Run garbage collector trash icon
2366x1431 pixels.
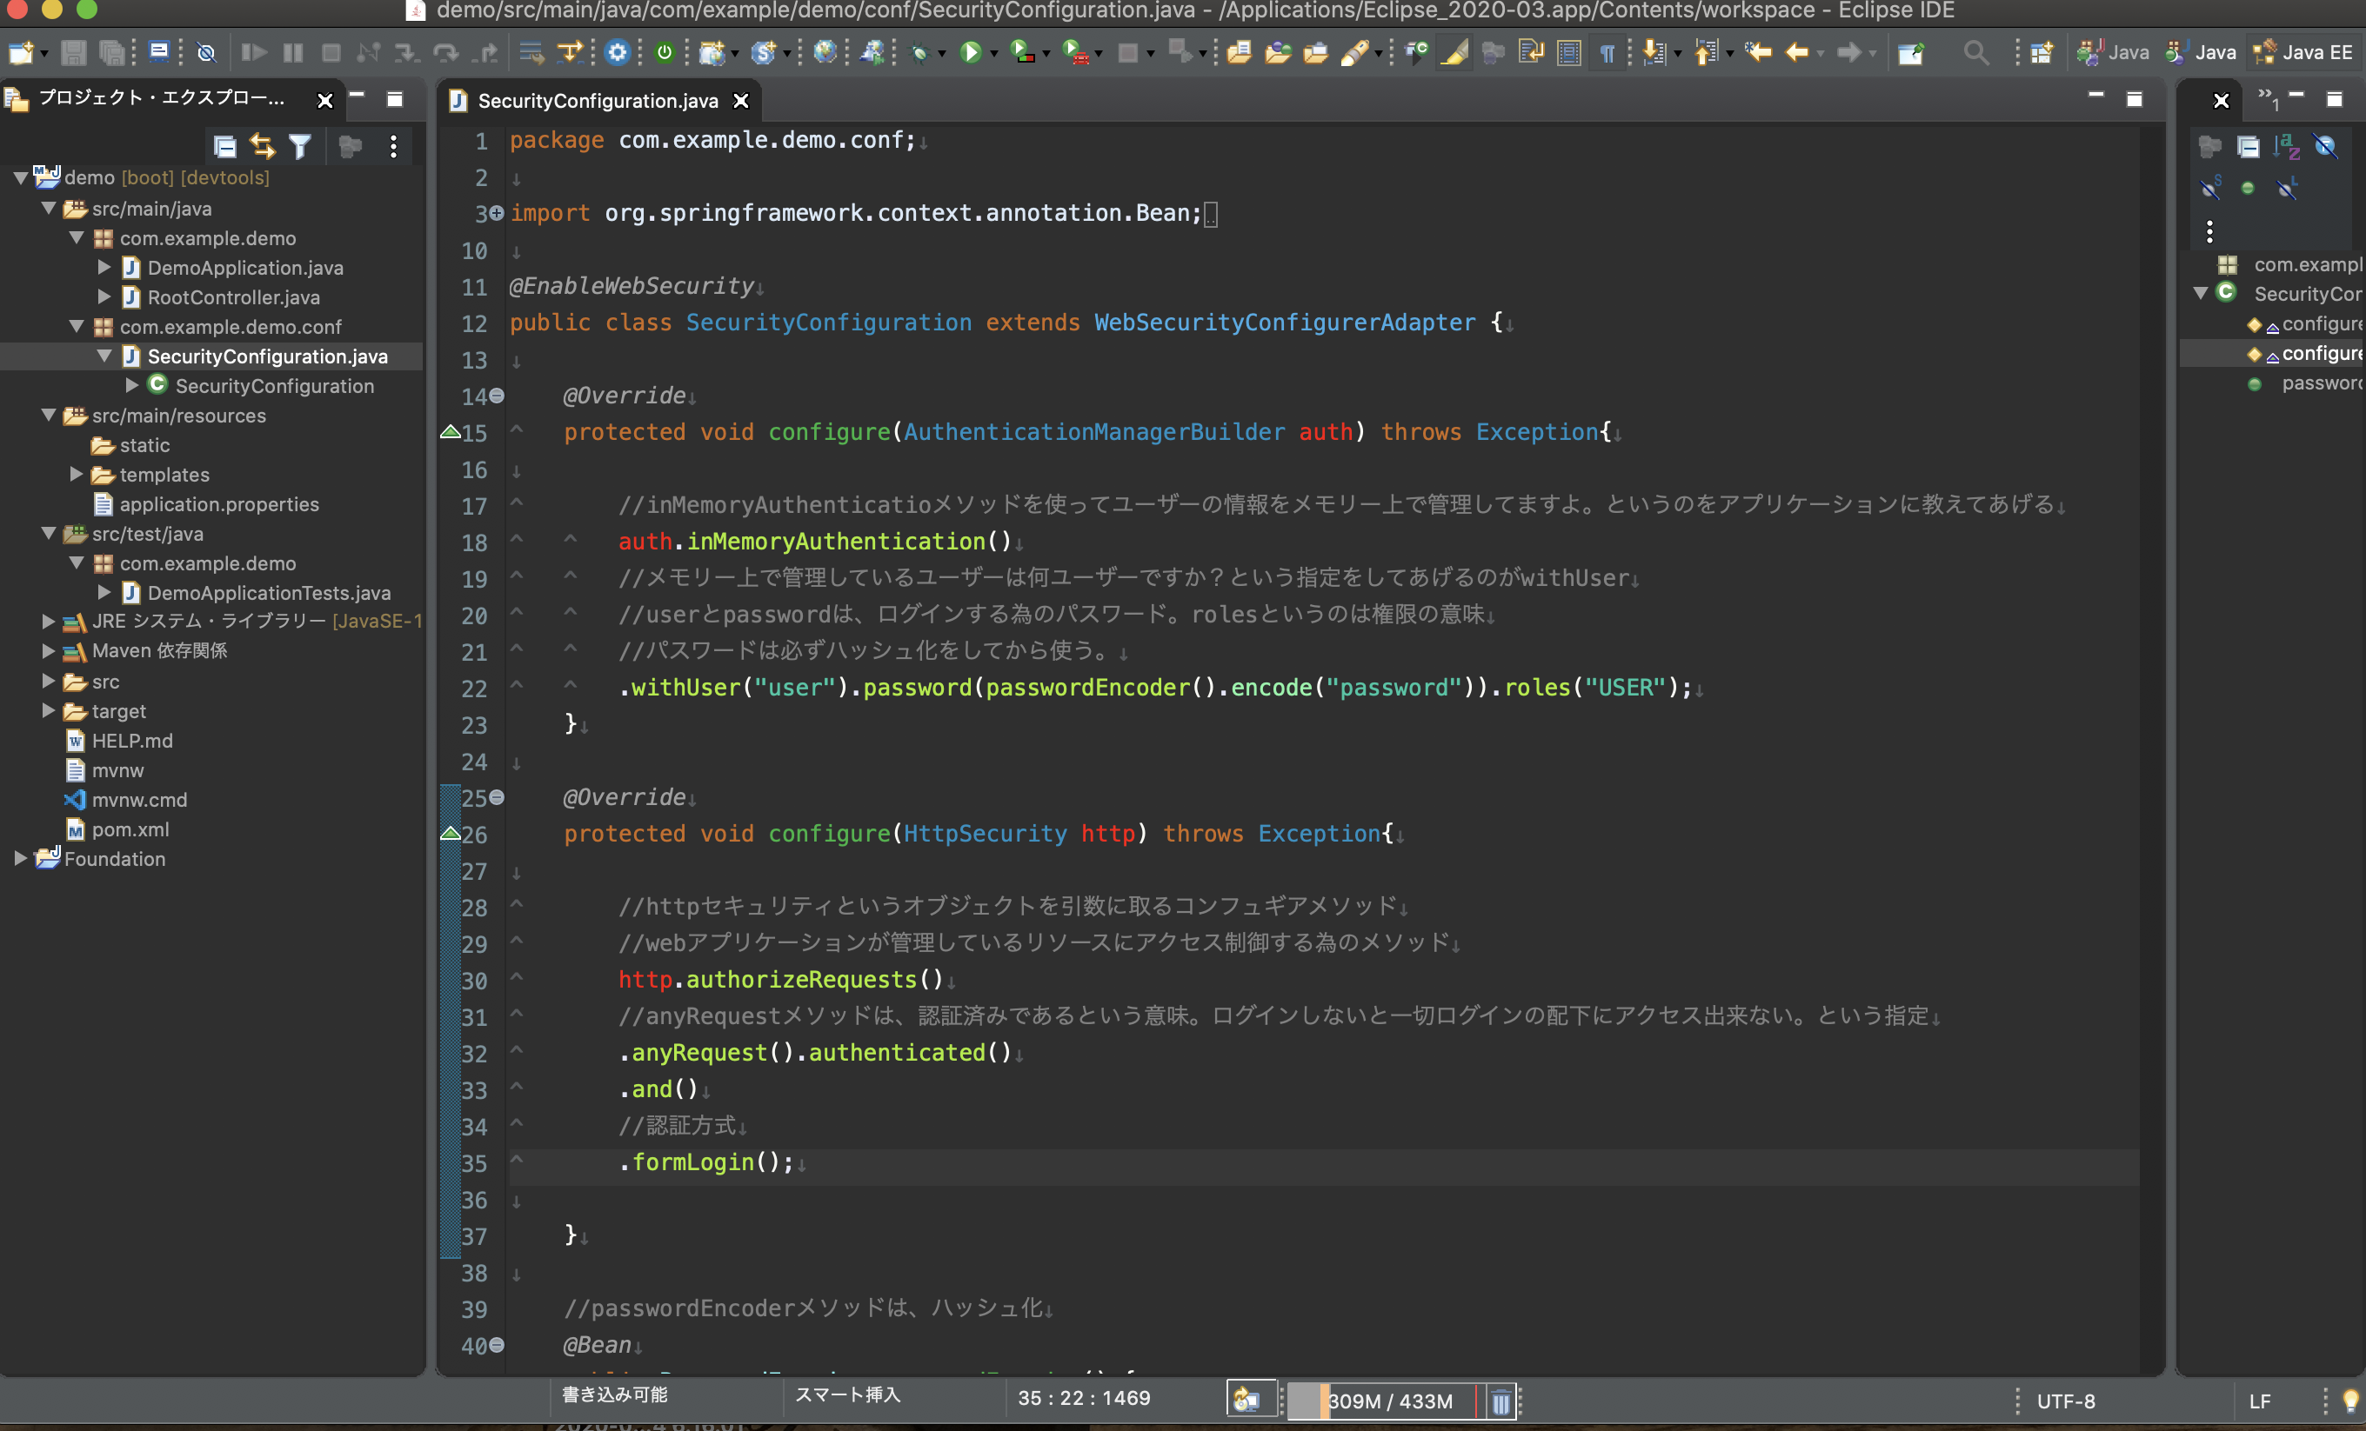[1500, 1401]
